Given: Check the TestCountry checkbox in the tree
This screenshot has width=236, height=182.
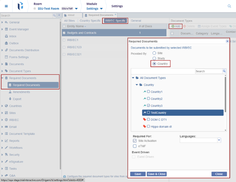Looking at the screenshot, I should 148,112.
